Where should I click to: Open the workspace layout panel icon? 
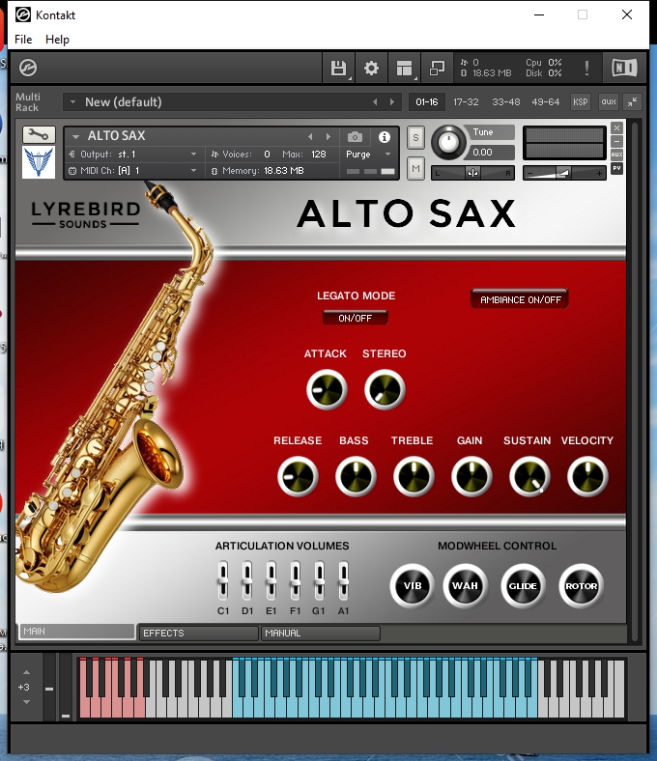pyautogui.click(x=404, y=68)
